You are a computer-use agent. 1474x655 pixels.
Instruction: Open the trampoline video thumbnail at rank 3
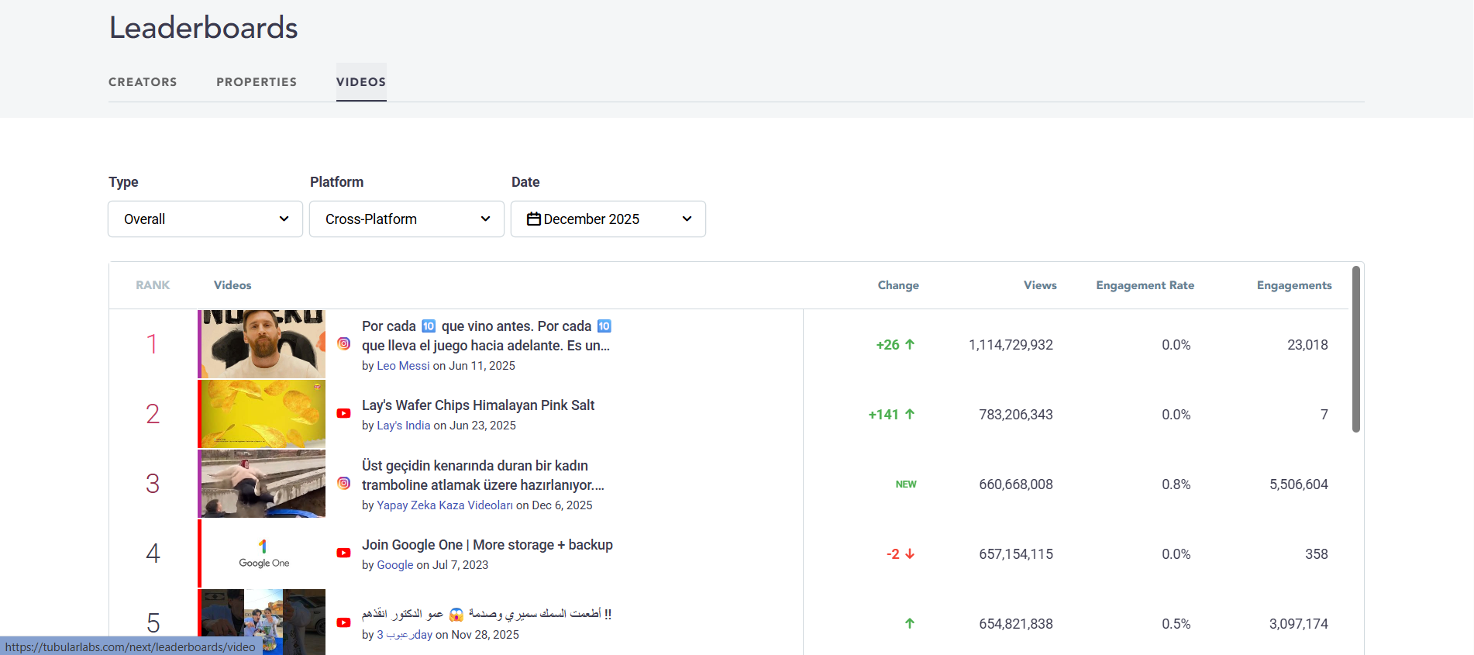tap(262, 484)
